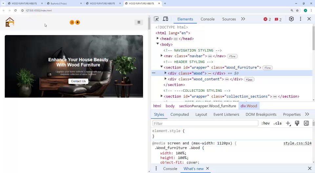Image resolution: width=315 pixels, height=173 pixels.
Task: Add new style rule with plus icon
Action: click(288, 123)
